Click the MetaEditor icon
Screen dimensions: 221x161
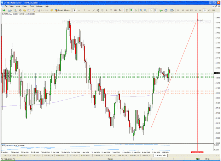(x=52, y=10)
